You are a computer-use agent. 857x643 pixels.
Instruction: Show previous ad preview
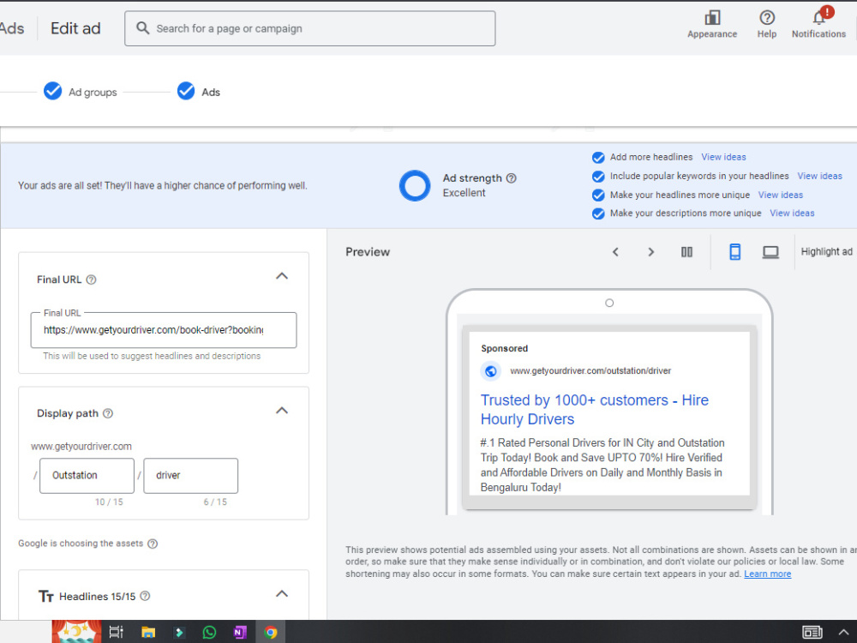pyautogui.click(x=615, y=252)
